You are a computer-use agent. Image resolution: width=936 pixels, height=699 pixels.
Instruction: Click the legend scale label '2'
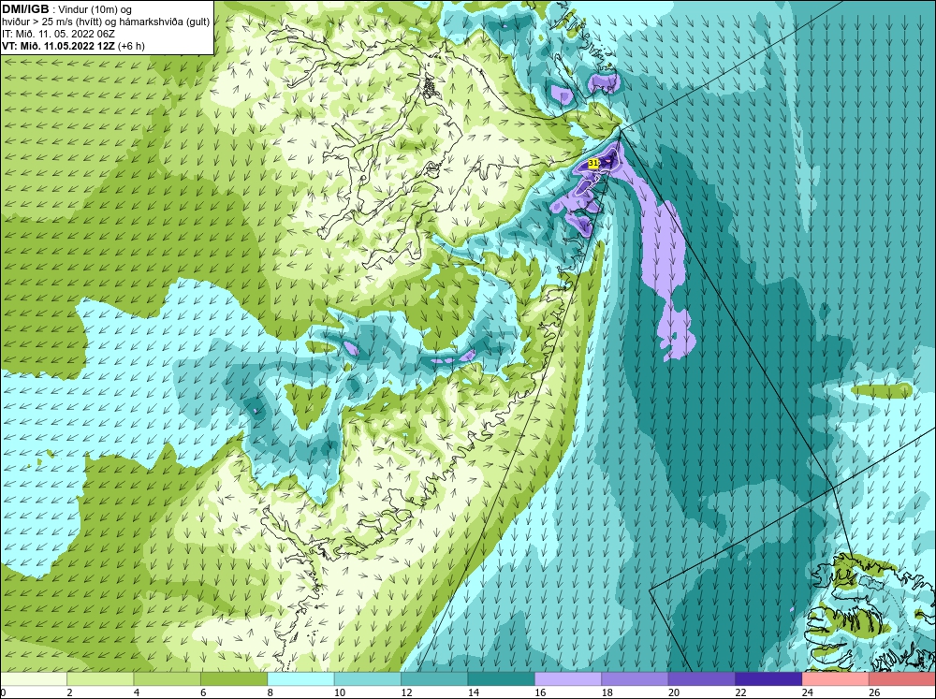[x=70, y=692]
